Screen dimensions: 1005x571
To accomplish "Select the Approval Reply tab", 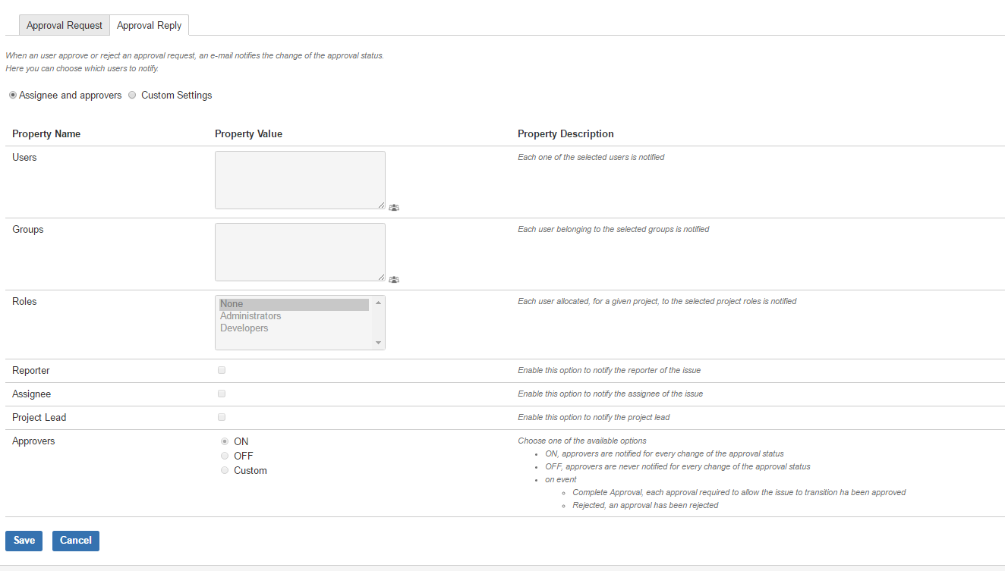I will click(149, 25).
